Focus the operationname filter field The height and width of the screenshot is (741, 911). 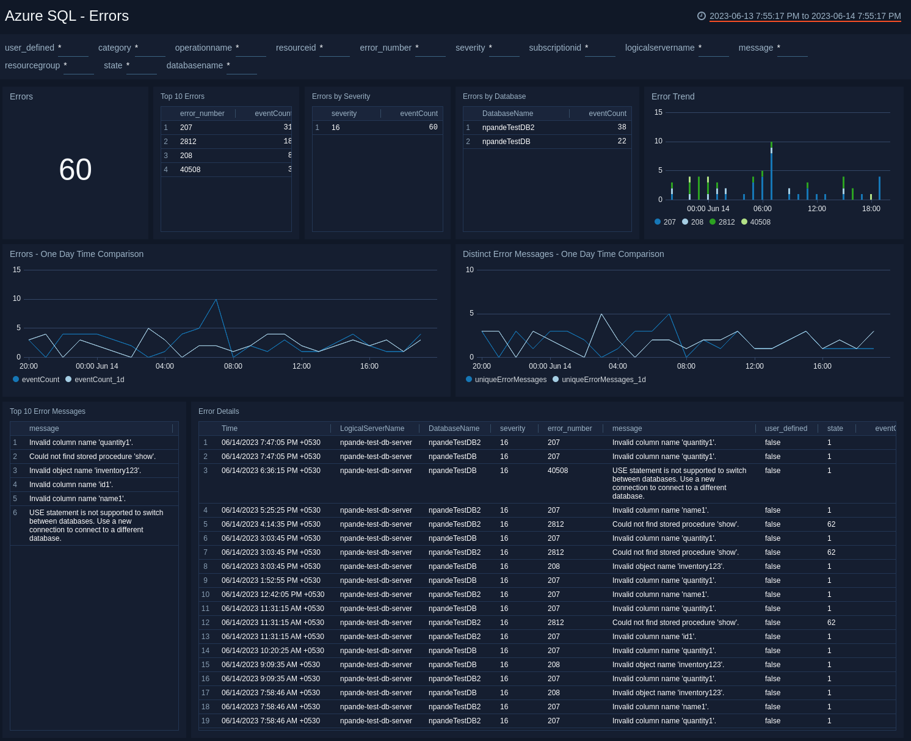tap(251, 48)
